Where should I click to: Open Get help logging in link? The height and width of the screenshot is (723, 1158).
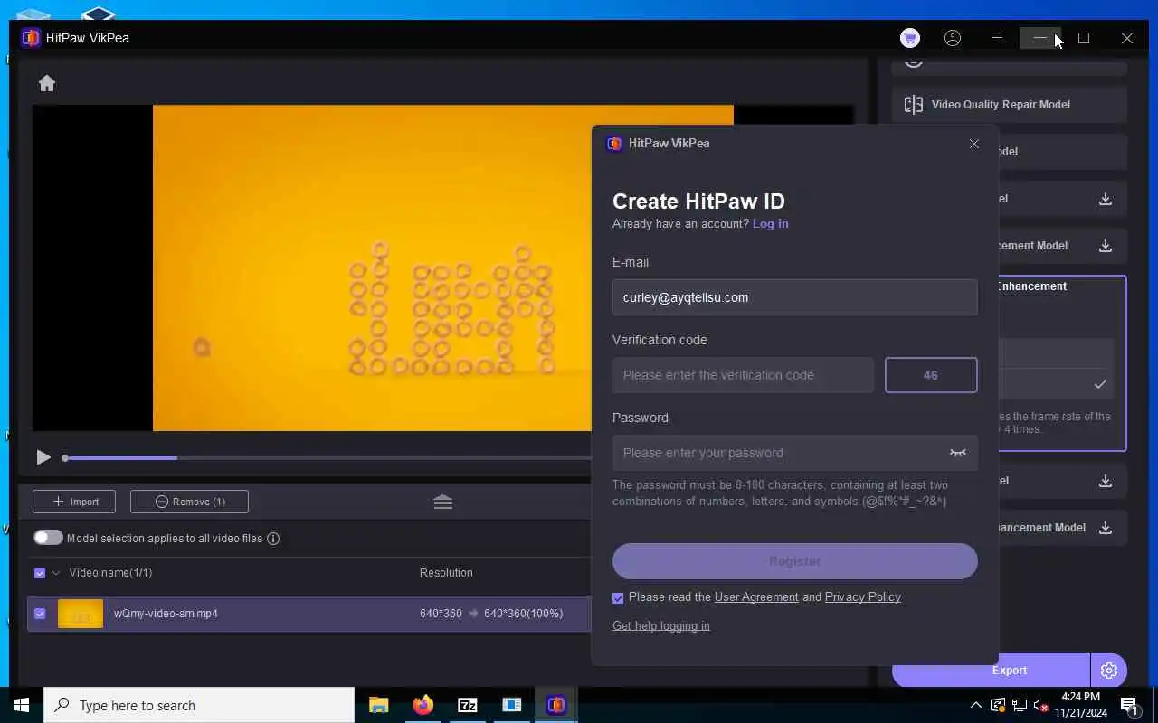point(661,625)
